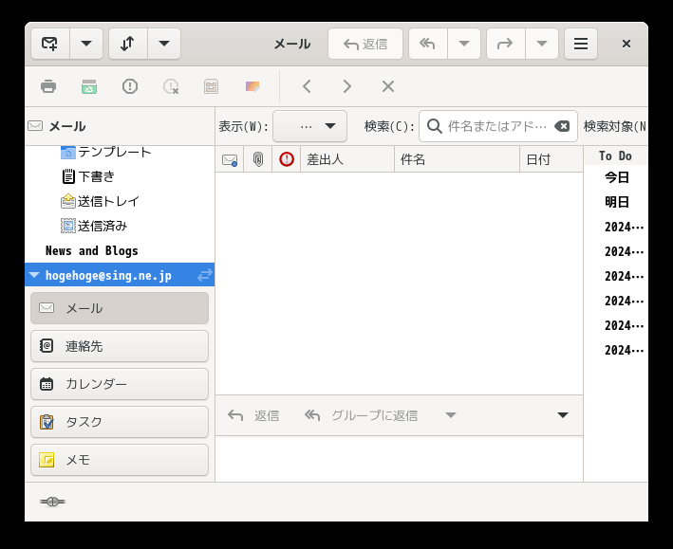Sort by read status envelope column

point(230,159)
